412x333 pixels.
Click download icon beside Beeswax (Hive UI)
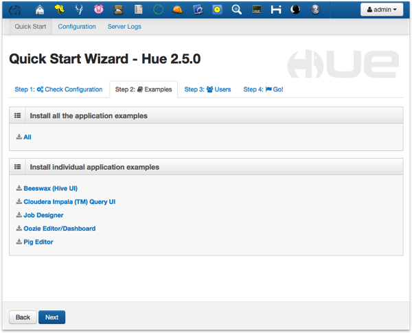[x=19, y=188]
